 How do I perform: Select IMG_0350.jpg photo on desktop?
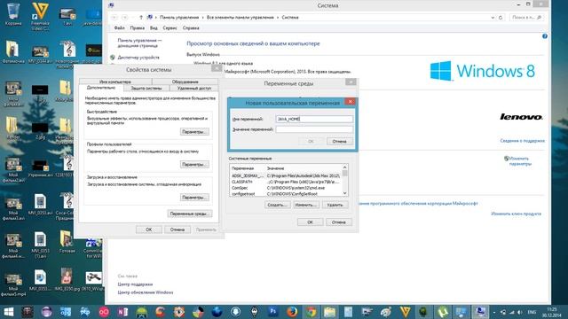tap(67, 280)
